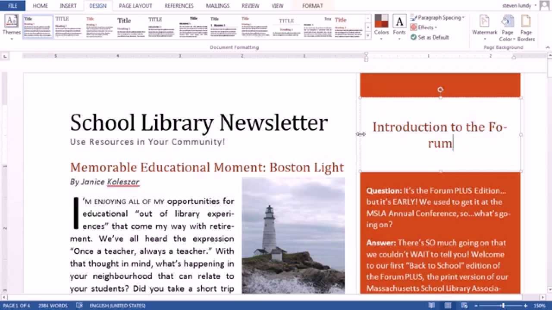
Task: Click Set as Default
Action: point(430,37)
